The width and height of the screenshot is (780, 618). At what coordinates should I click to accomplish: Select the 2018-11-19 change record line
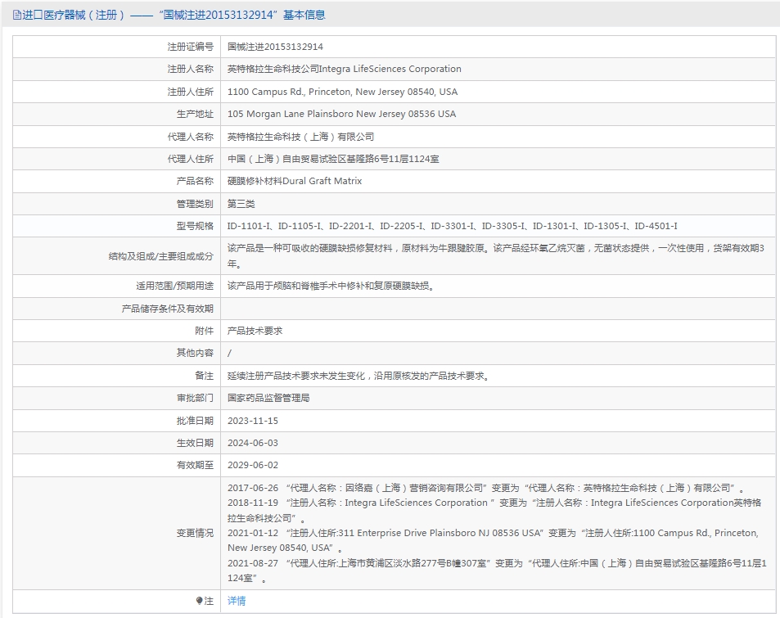(494, 511)
